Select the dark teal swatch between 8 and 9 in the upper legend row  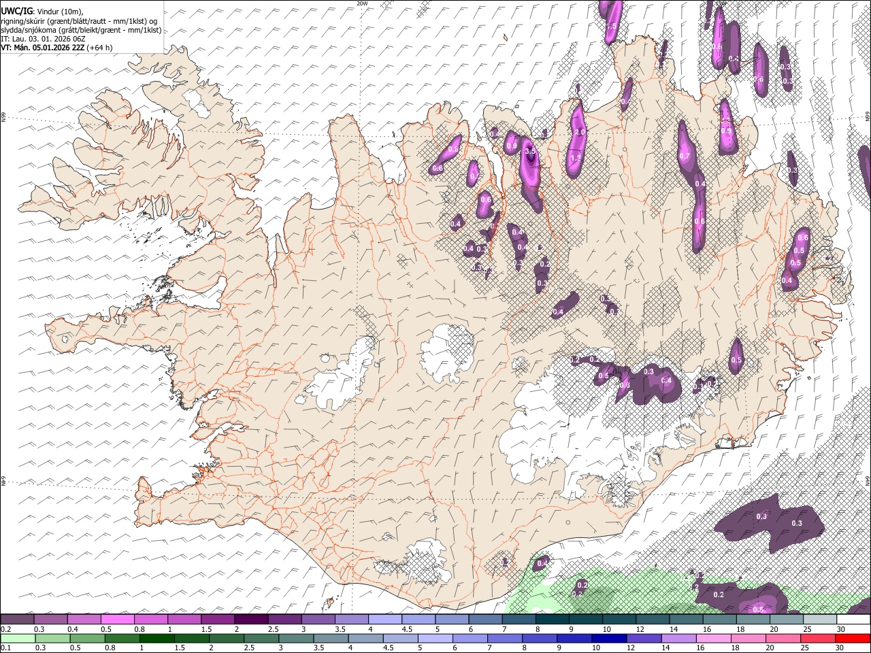552,619
